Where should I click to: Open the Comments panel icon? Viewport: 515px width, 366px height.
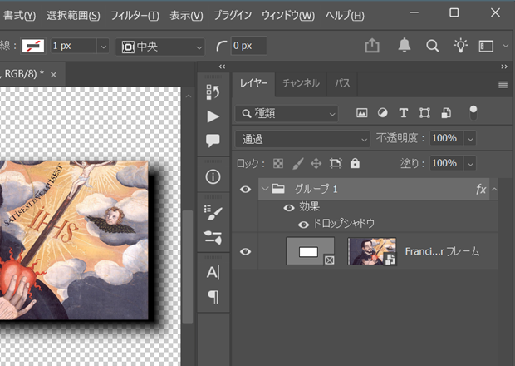click(213, 141)
